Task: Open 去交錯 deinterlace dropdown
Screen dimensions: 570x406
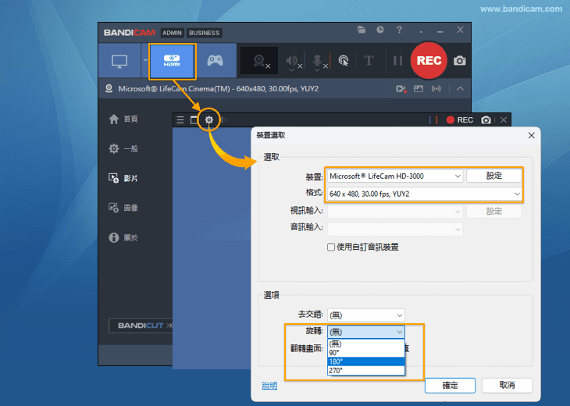Action: tap(366, 315)
